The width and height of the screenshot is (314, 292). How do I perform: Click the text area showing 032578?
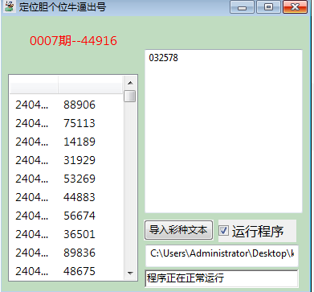coord(223,131)
